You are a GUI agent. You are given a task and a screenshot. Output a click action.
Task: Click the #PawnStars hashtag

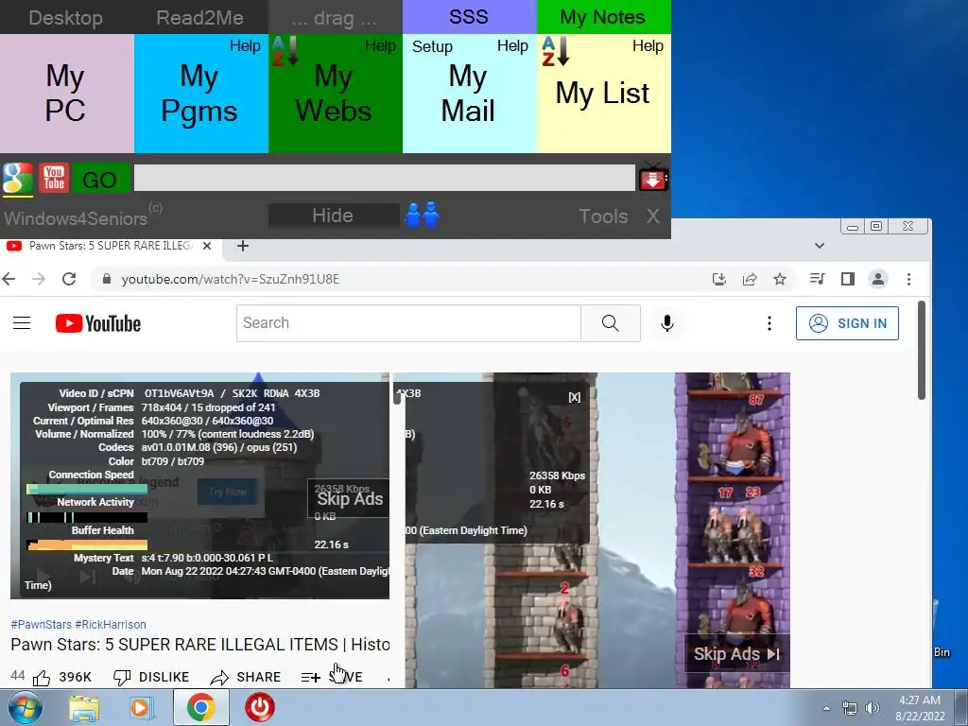[x=42, y=625]
